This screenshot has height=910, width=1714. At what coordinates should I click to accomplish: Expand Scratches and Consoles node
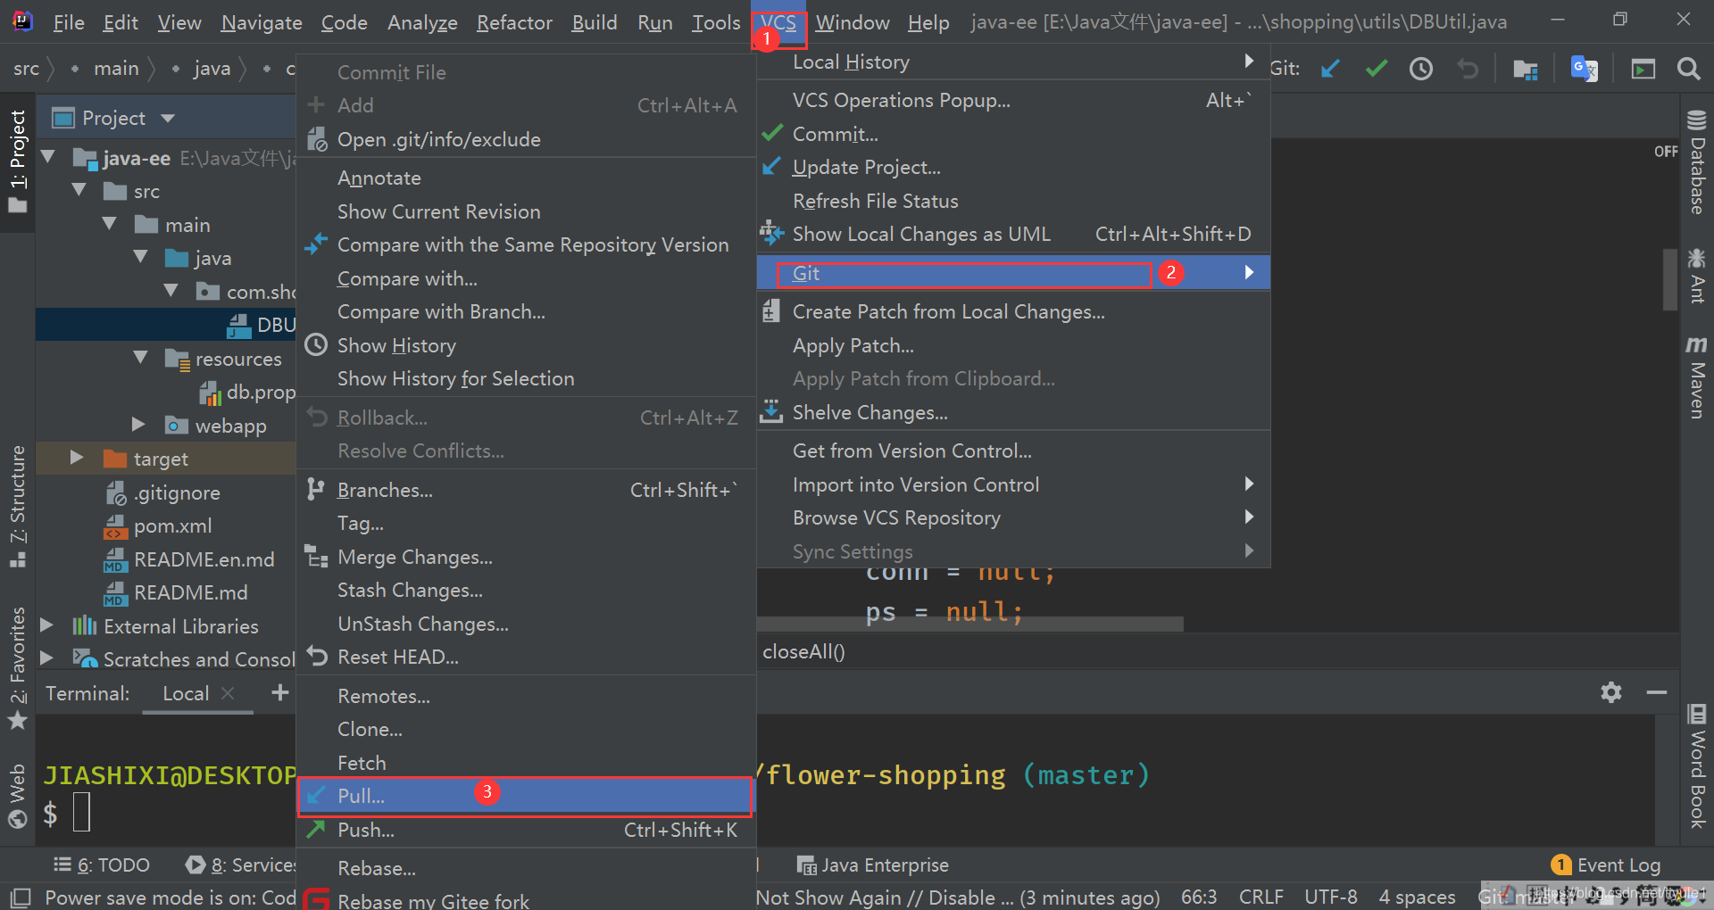47,658
